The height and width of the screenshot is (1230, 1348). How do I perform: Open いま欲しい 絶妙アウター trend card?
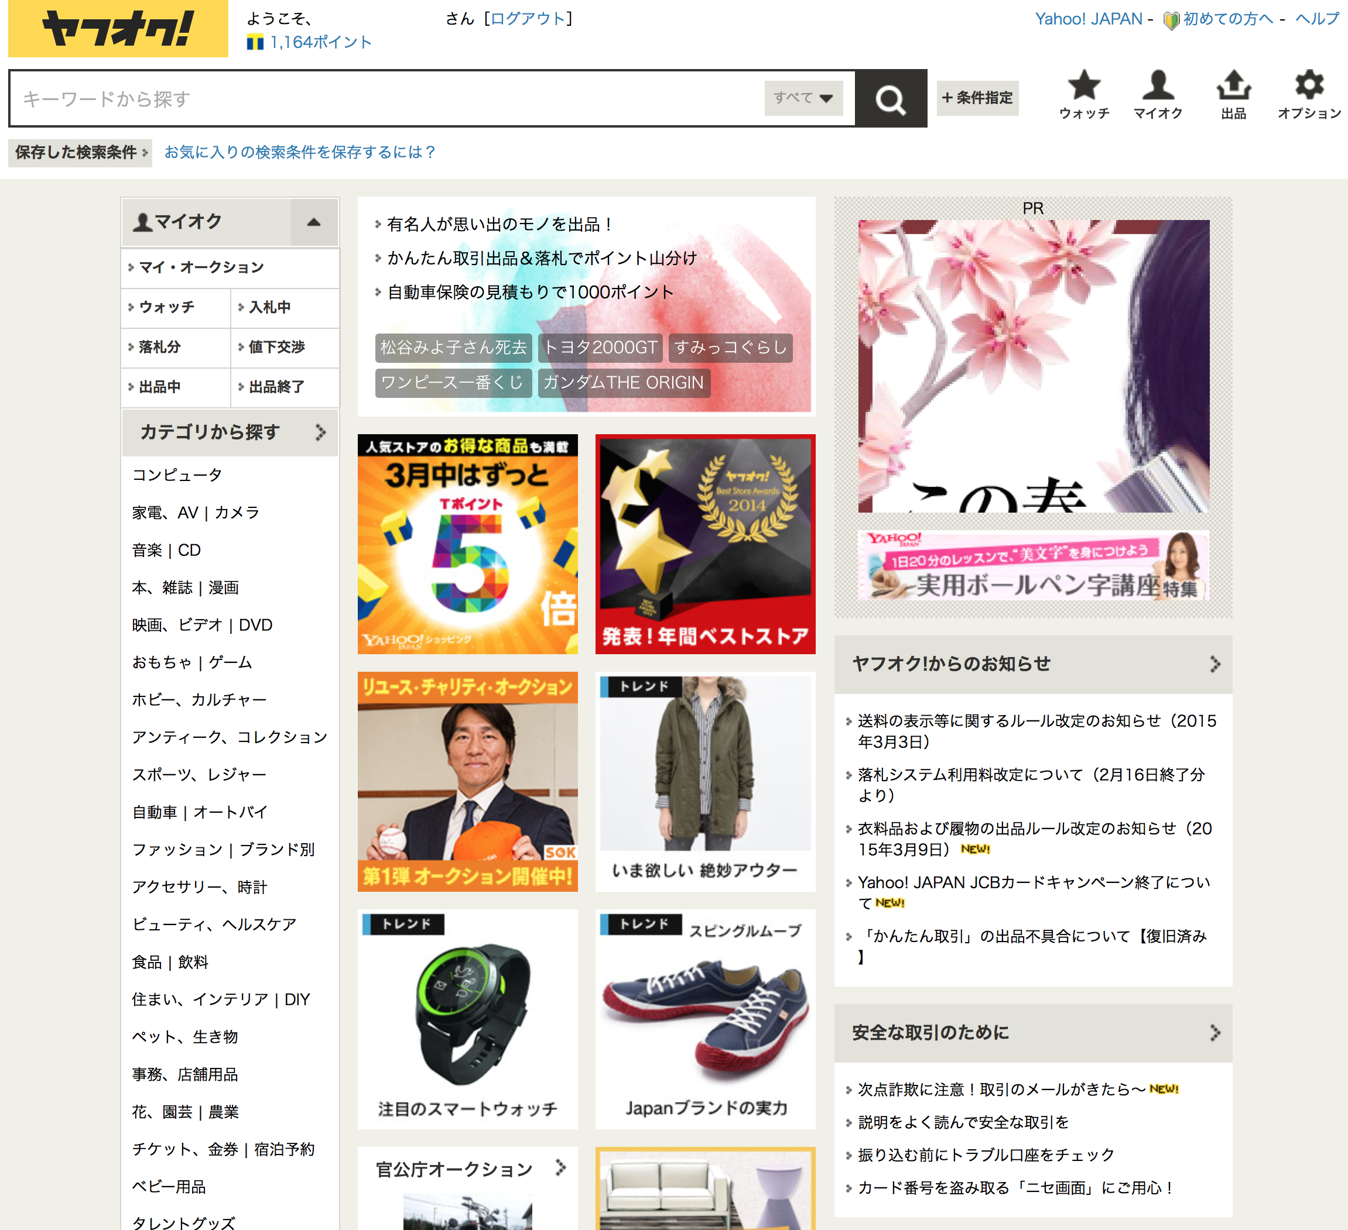[706, 782]
